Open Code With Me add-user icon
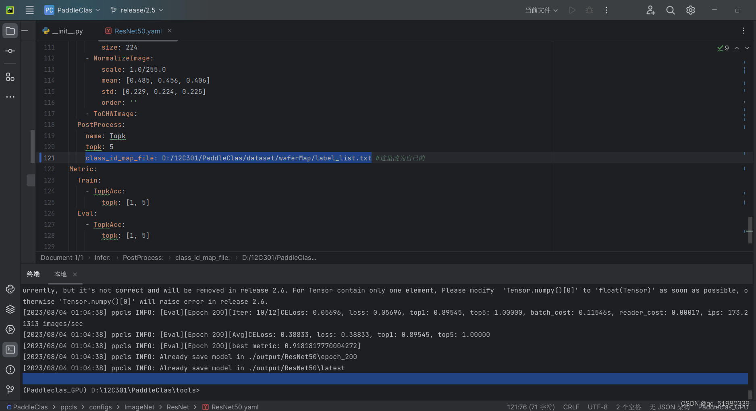 click(650, 10)
